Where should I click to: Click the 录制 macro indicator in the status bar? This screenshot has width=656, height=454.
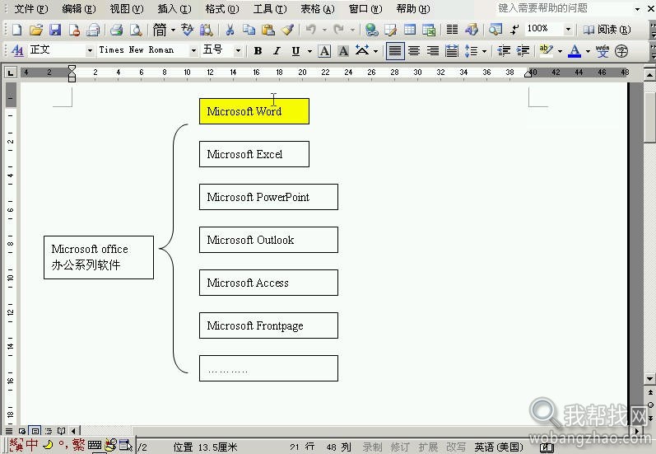point(372,447)
